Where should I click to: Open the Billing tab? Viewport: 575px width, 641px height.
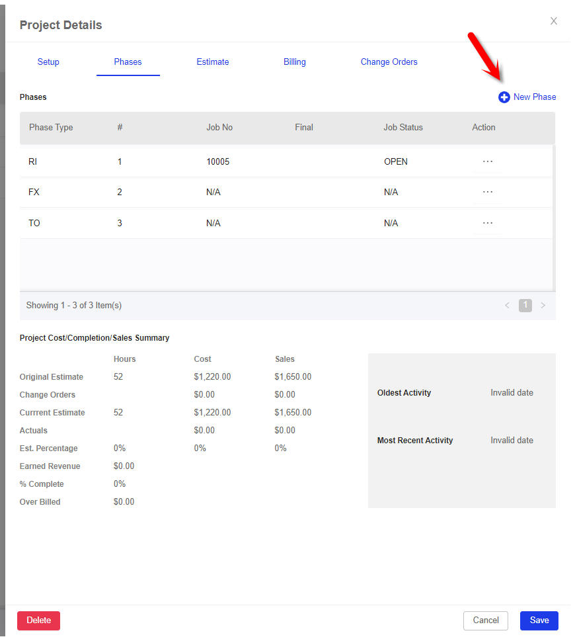coord(295,62)
